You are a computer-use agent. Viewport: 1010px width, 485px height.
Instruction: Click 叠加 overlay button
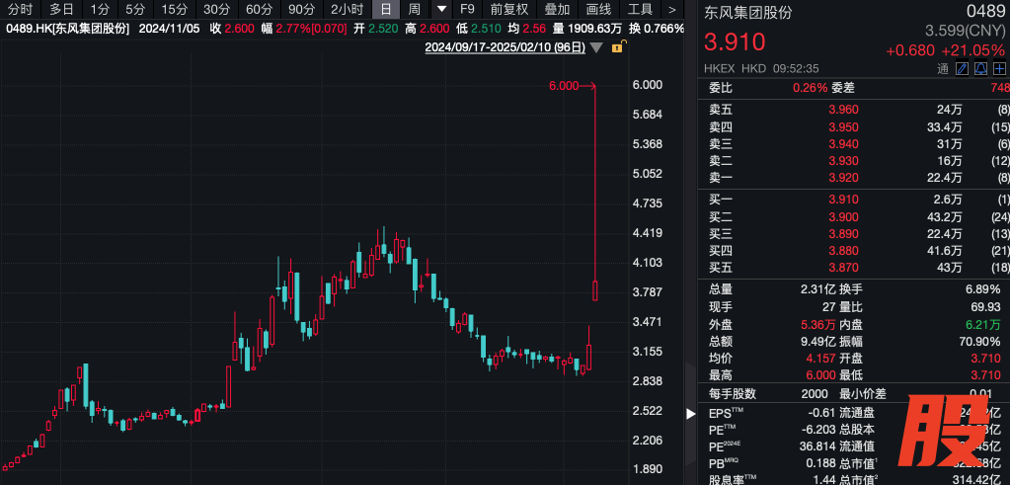(557, 9)
